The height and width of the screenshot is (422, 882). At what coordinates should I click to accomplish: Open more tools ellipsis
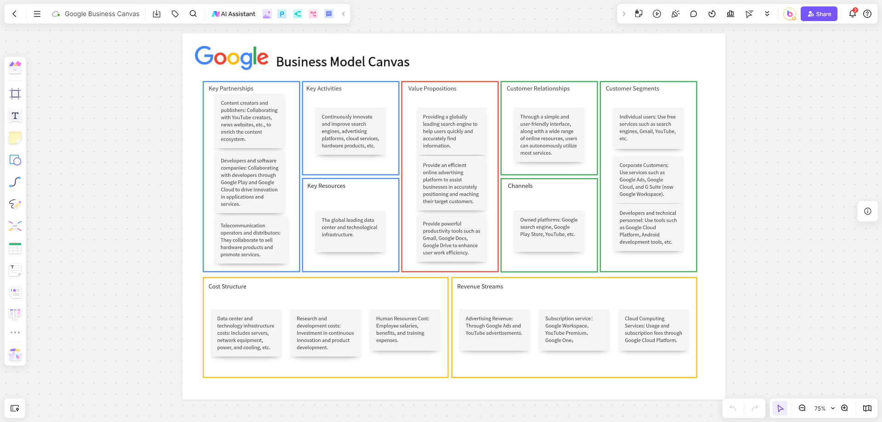[15, 332]
